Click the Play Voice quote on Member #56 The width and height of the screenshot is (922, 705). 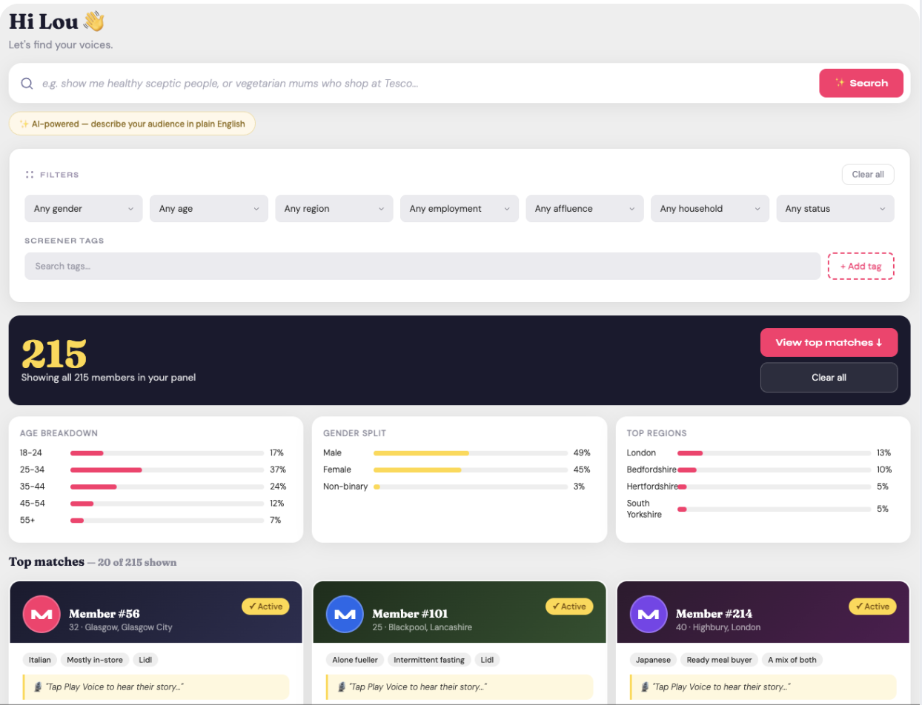[x=156, y=686]
